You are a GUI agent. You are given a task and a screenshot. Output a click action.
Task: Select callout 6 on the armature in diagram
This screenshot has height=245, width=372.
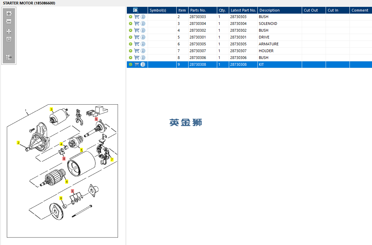click(67, 182)
